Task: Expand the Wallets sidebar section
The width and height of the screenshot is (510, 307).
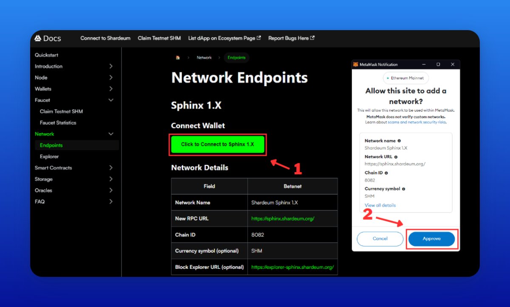Action: (110, 89)
